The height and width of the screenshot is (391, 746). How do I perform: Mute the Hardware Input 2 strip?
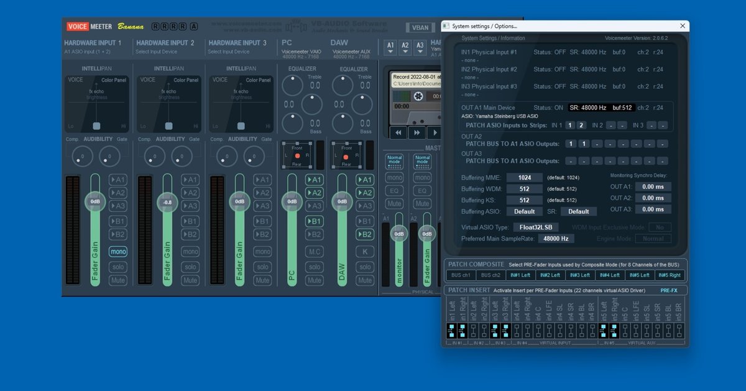pyautogui.click(x=190, y=280)
